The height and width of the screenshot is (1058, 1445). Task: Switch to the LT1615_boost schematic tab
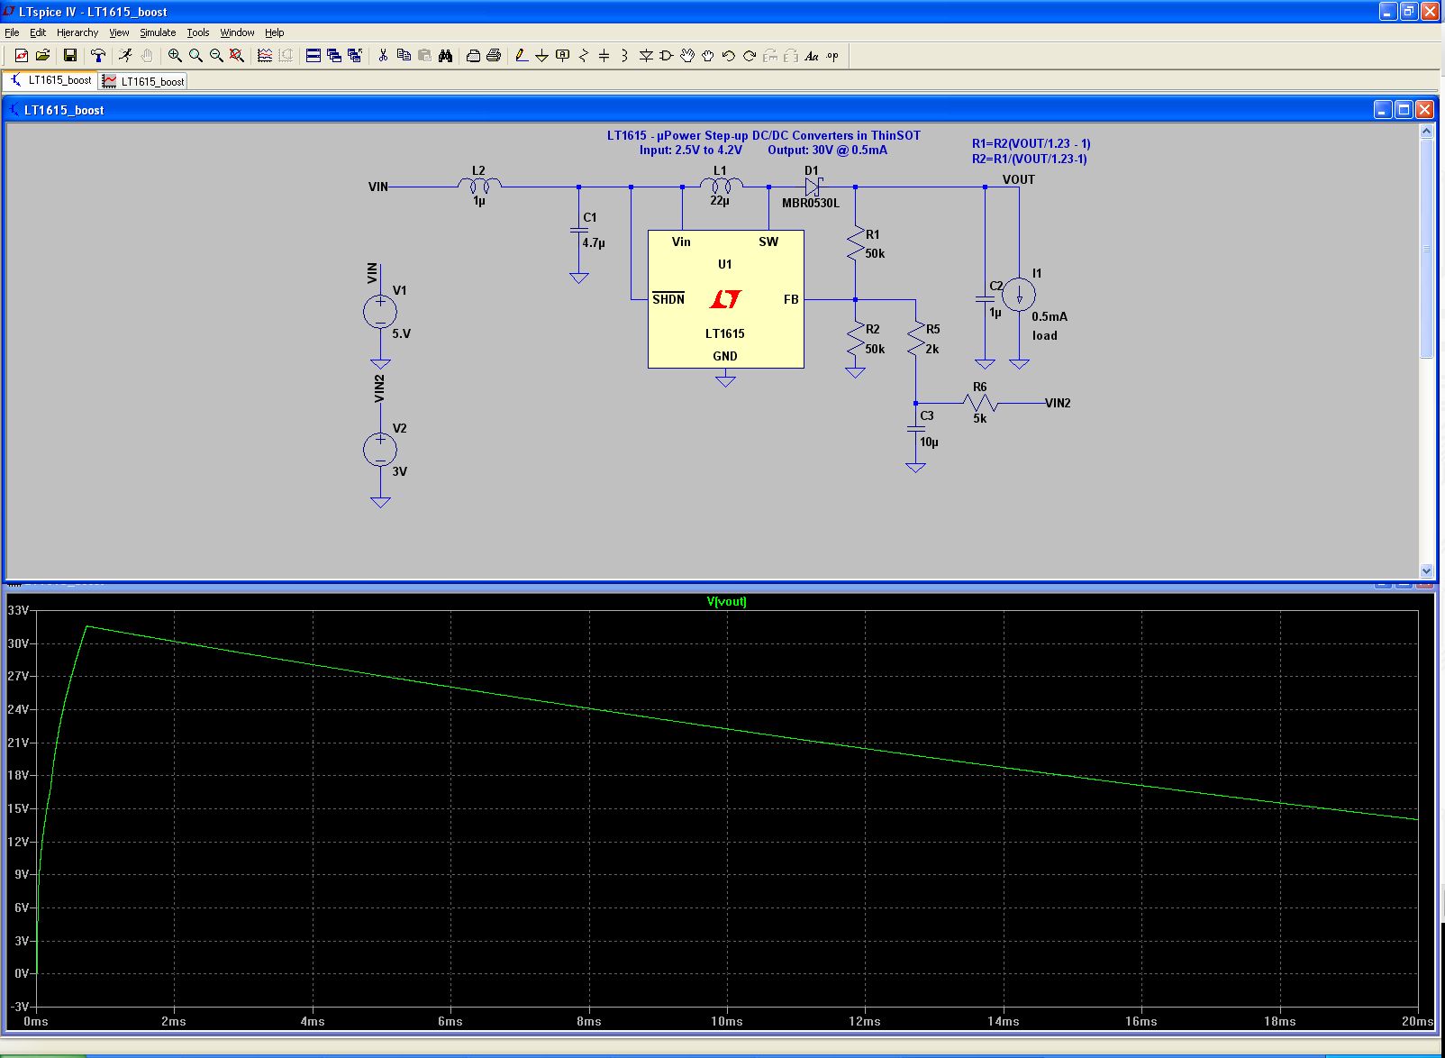point(50,80)
